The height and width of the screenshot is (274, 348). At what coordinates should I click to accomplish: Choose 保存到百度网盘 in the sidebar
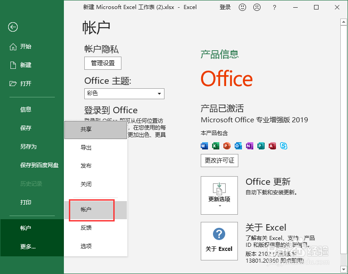click(39, 165)
